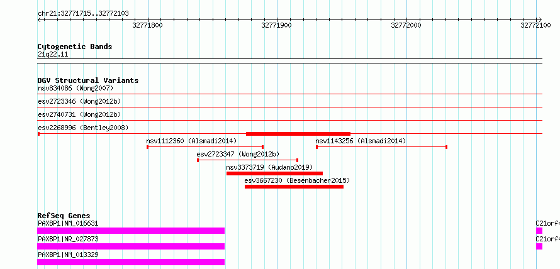
Task: Click the 32771900 ruler position label
Action: (x=276, y=25)
